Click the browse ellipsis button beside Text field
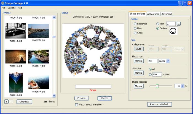Screen dimensions: 193x114 (x=179, y=24)
